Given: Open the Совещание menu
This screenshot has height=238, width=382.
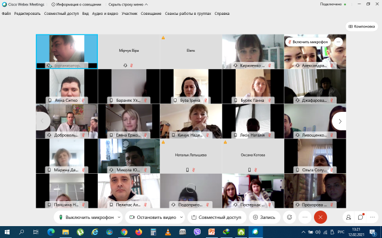Looking at the screenshot, I should [151, 14].
